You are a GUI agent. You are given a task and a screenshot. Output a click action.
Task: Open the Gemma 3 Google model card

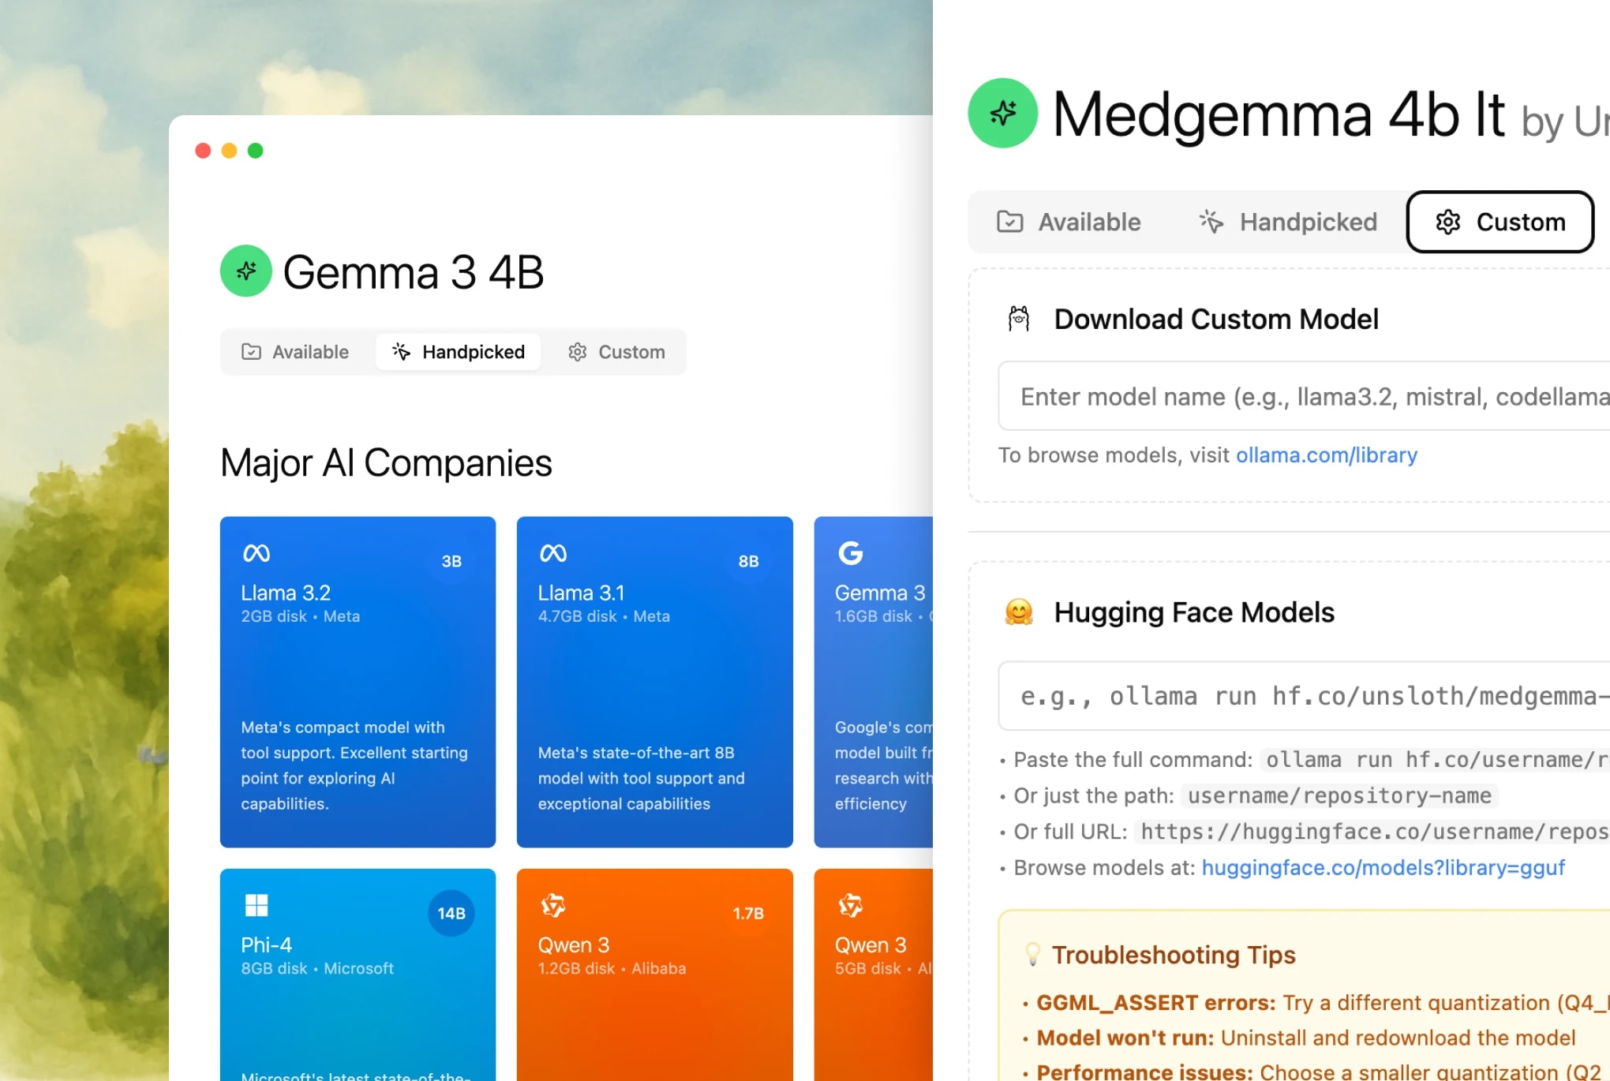tap(873, 682)
